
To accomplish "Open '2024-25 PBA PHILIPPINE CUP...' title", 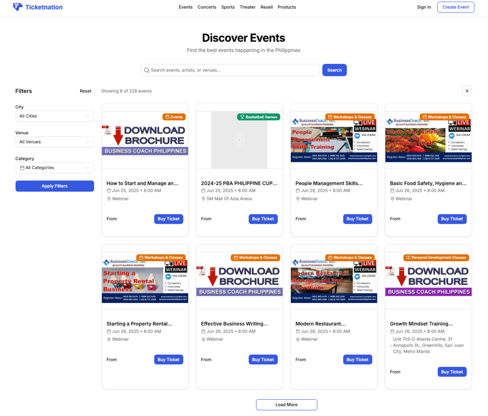I will pos(239,184).
